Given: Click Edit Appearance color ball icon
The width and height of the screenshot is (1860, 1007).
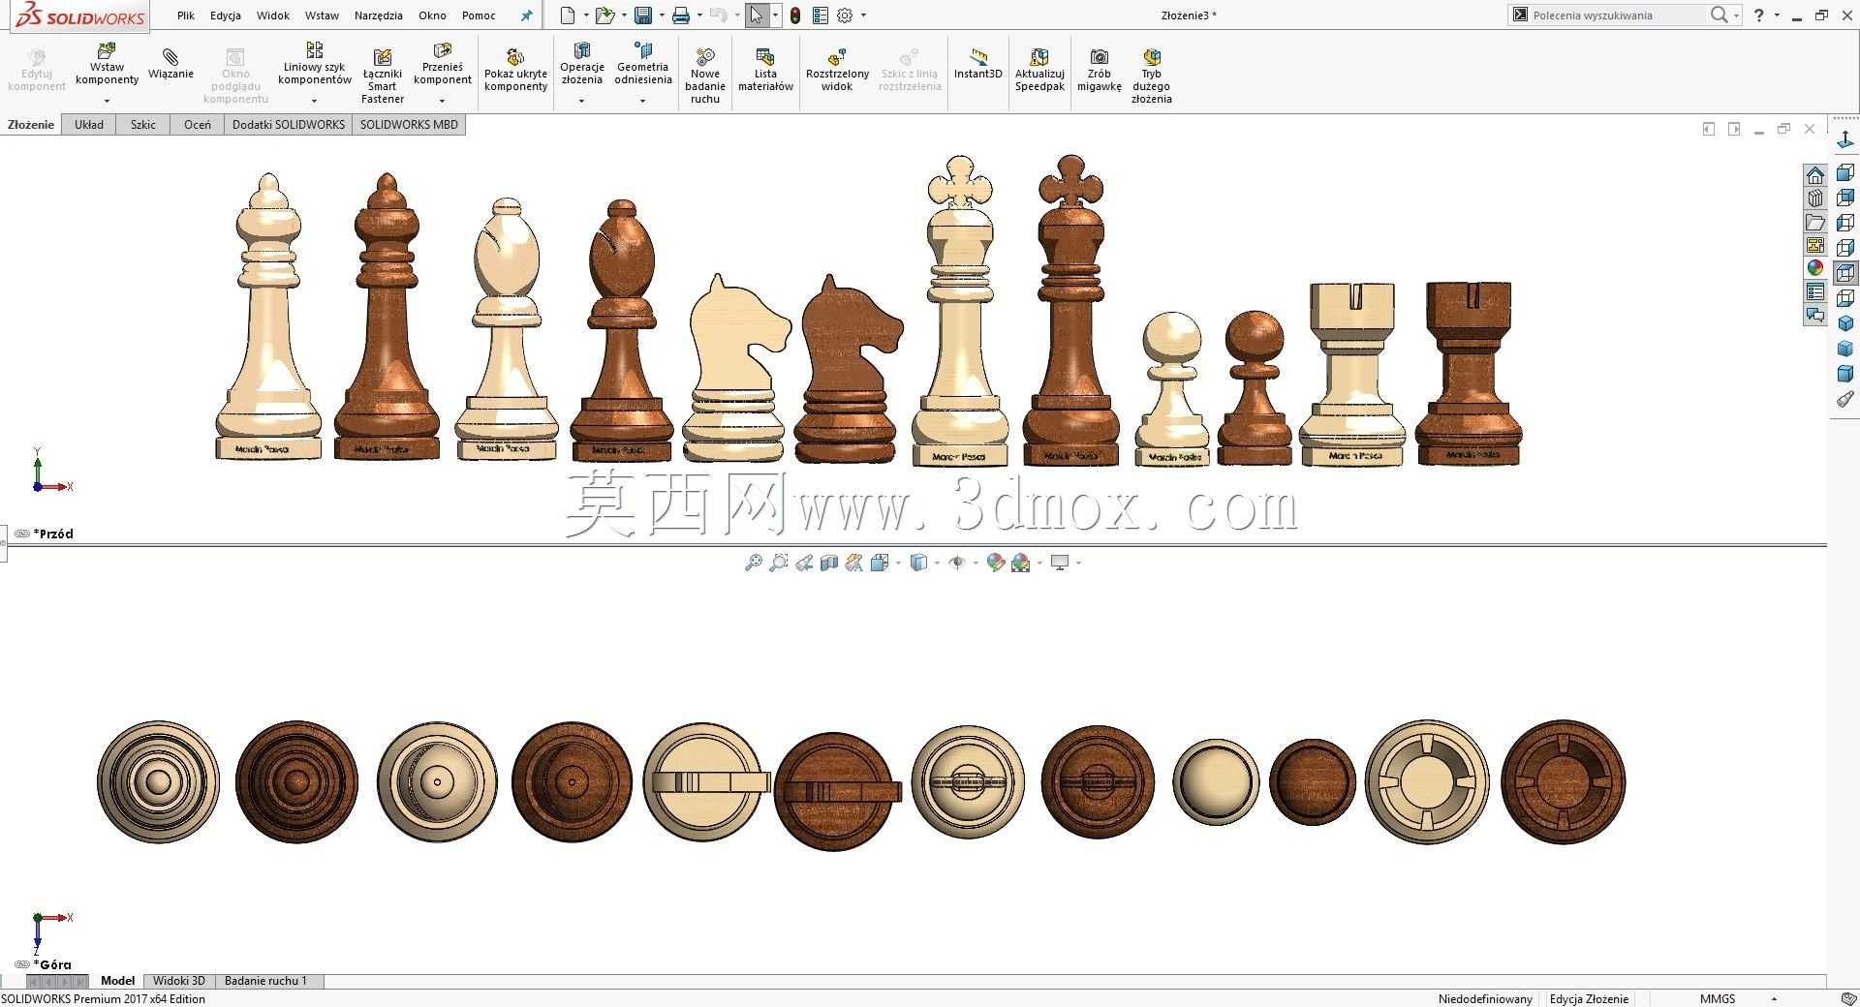Looking at the screenshot, I should pos(995,563).
